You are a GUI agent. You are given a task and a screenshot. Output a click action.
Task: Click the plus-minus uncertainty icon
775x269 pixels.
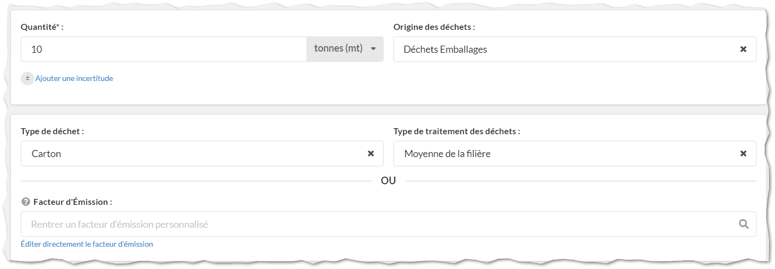pos(27,78)
